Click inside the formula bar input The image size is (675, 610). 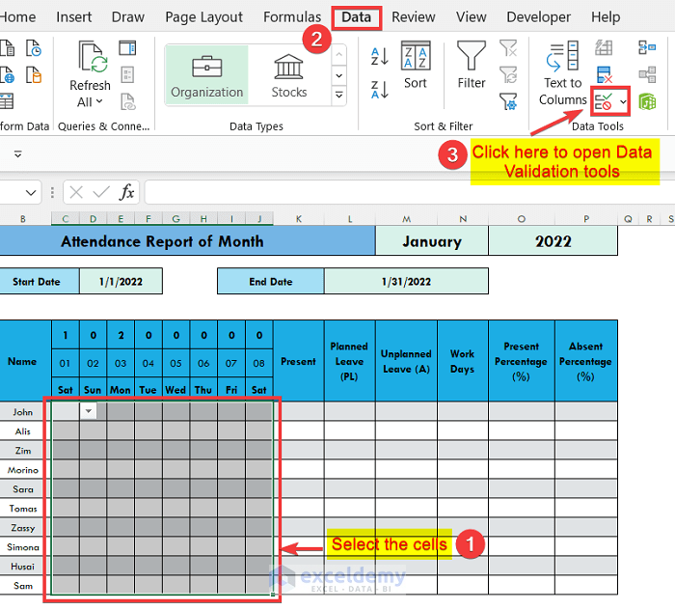click(x=409, y=192)
